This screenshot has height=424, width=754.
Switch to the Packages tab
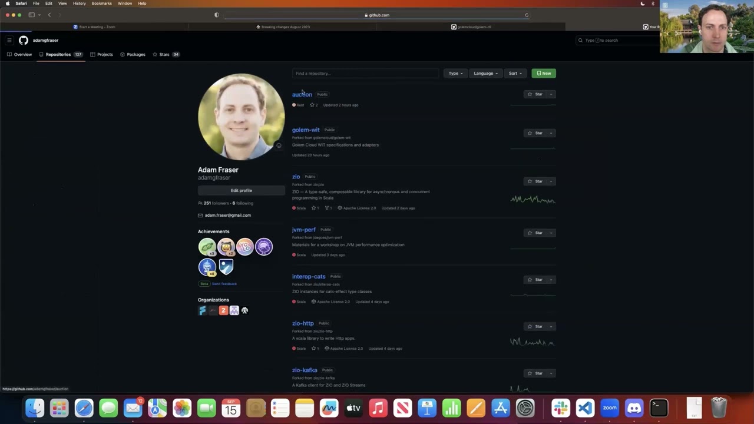(133, 54)
